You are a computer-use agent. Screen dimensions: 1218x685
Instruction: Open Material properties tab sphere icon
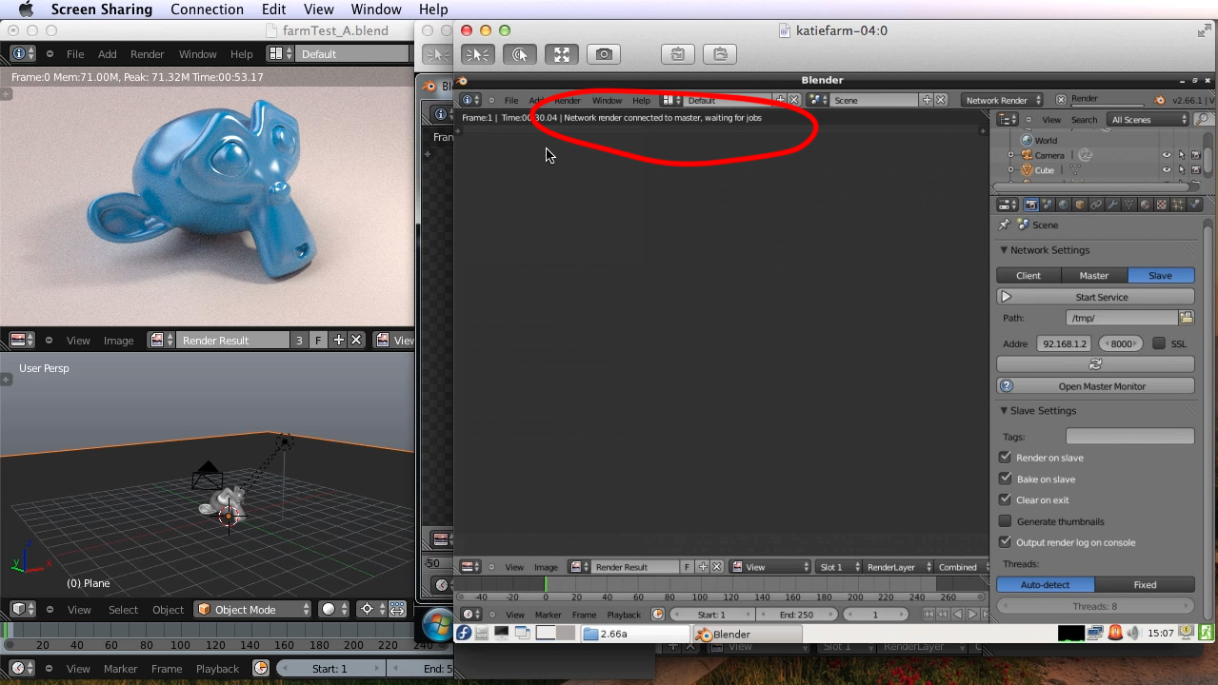point(1145,205)
